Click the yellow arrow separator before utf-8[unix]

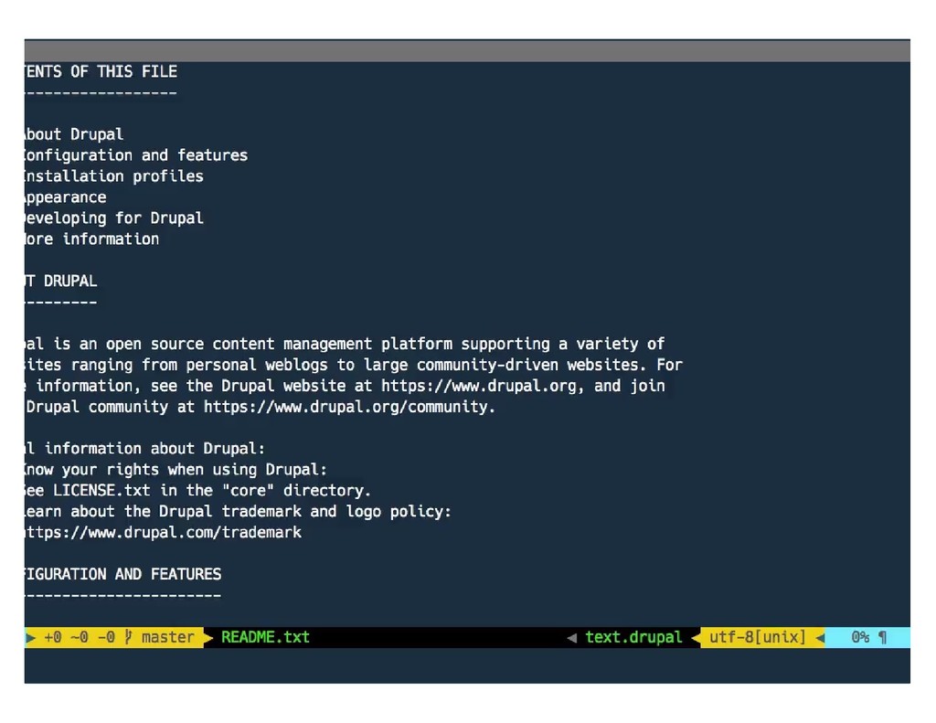[x=696, y=638]
